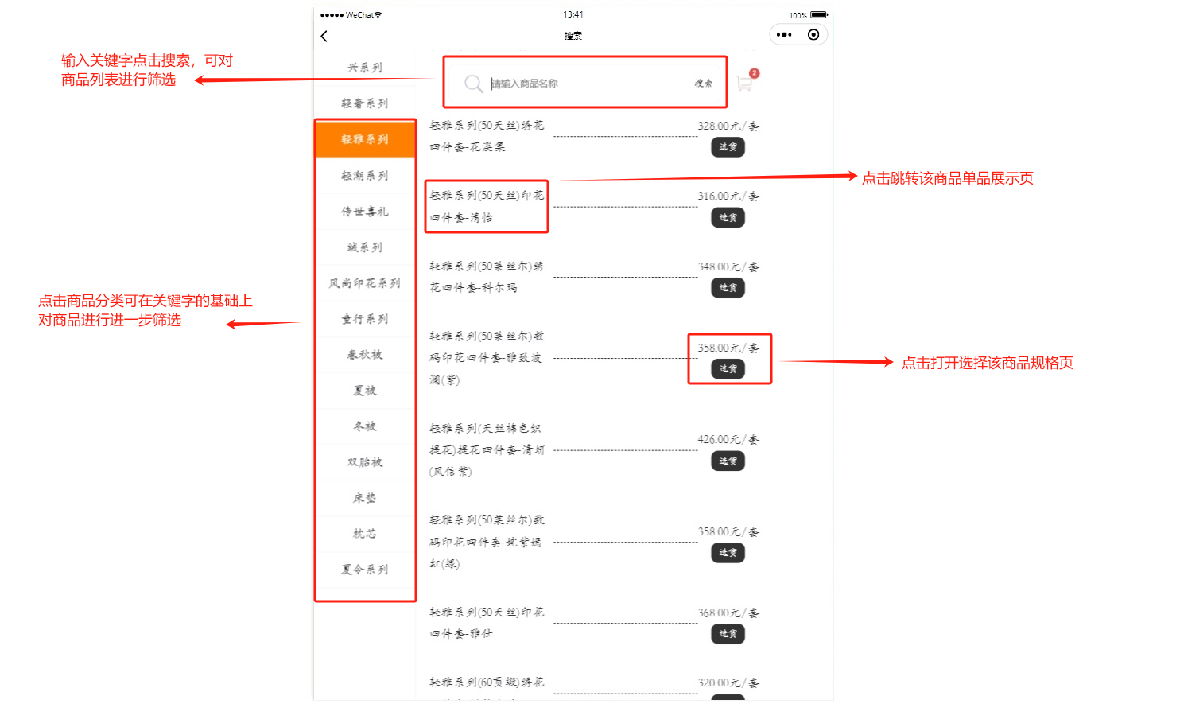Open the 夏令系列 category
The image size is (1180, 704).
pos(365,570)
